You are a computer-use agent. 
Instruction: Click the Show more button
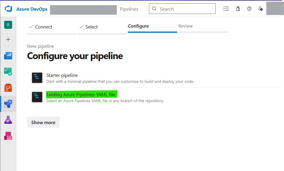point(43,122)
